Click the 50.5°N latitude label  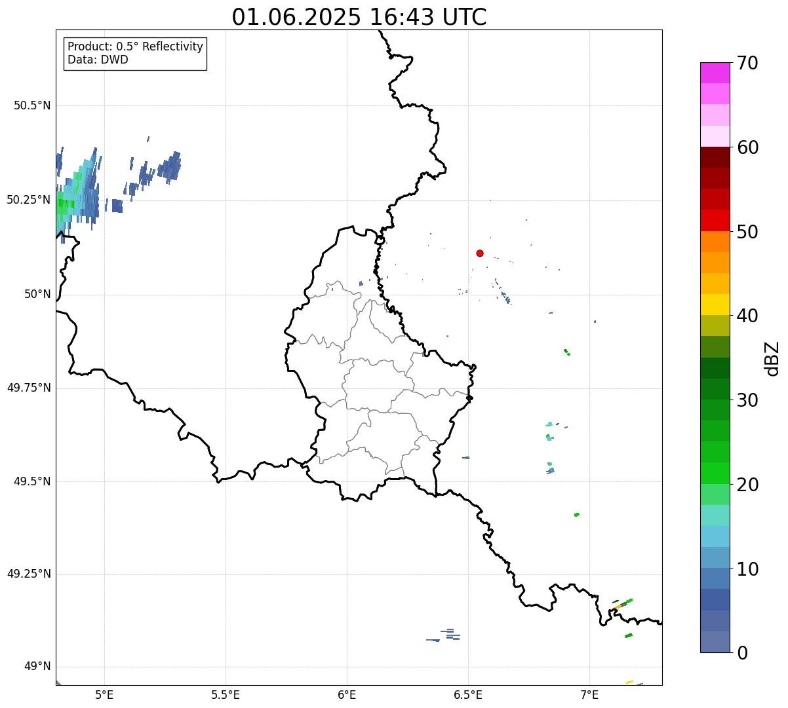click(31, 105)
